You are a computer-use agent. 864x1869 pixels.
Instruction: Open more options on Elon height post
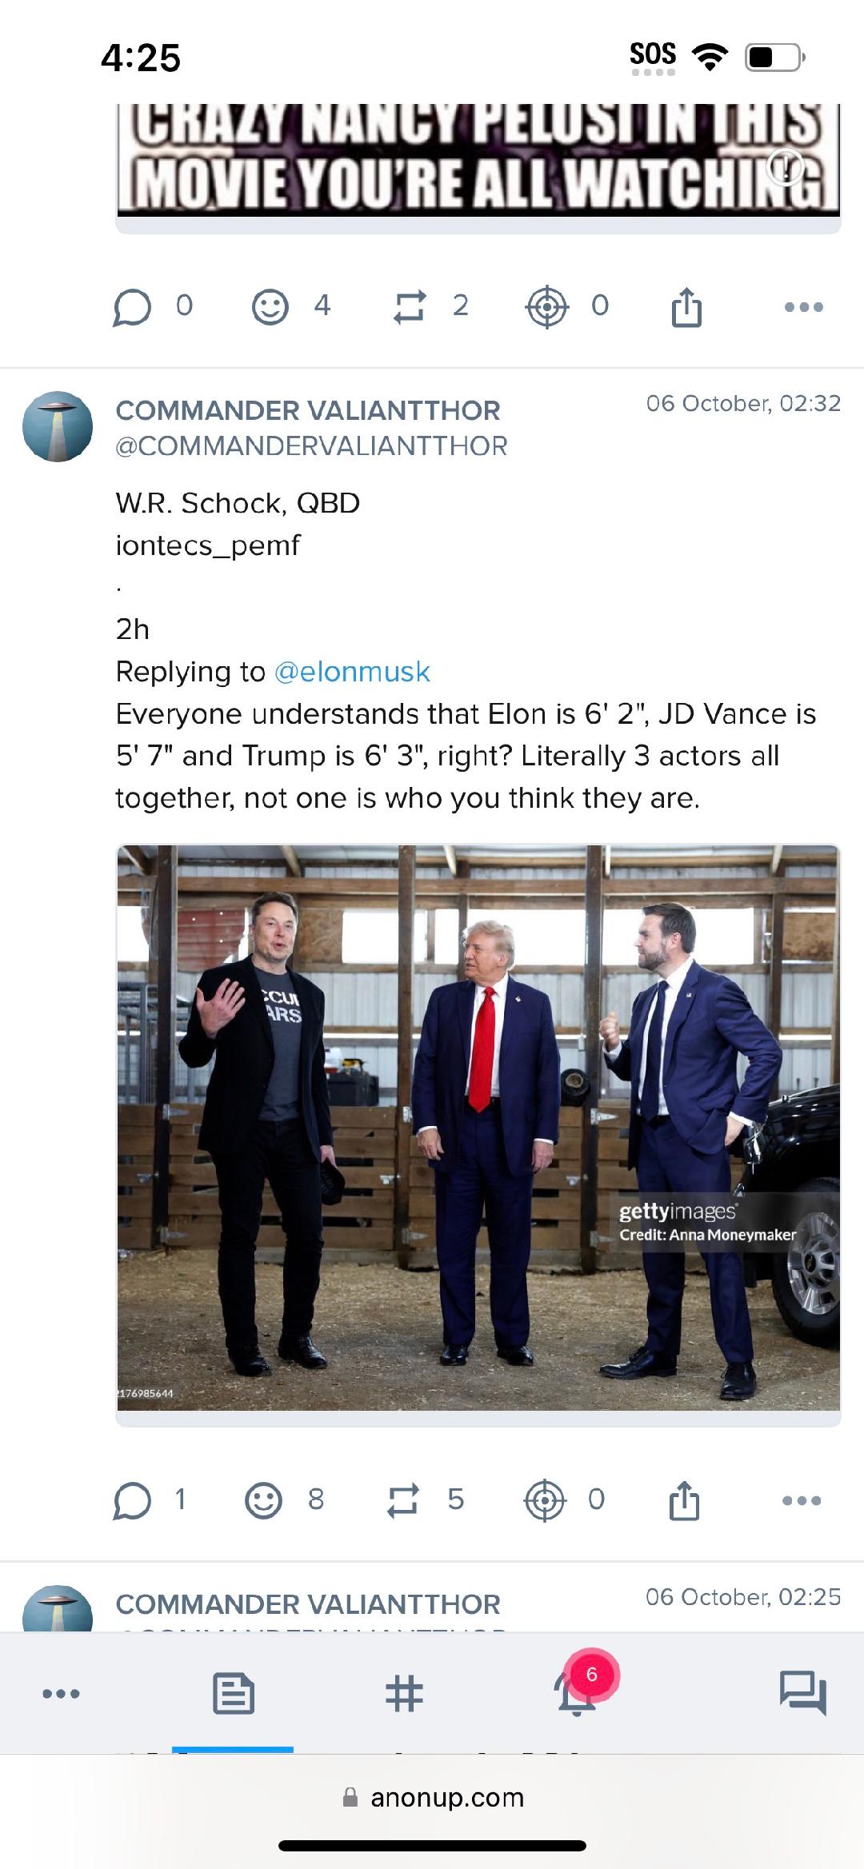(x=802, y=1501)
